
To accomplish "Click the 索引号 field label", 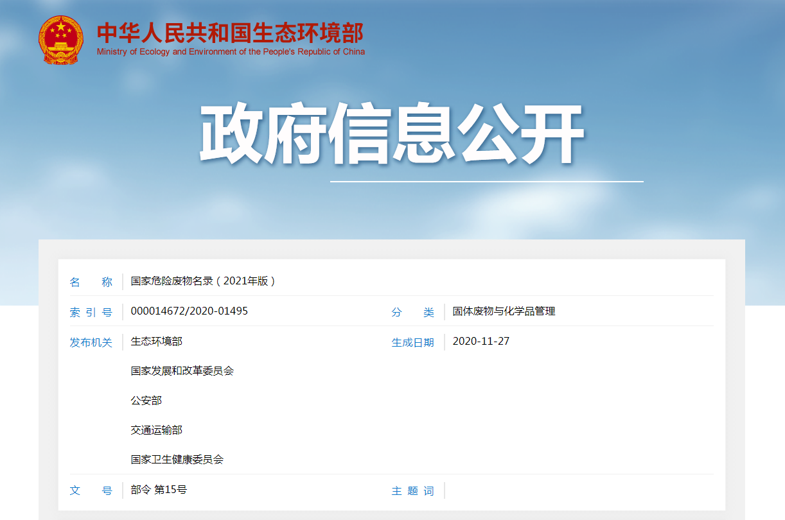I will pos(91,312).
